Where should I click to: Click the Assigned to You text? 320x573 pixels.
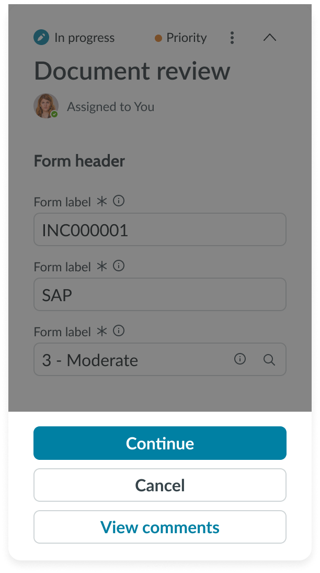pos(110,107)
